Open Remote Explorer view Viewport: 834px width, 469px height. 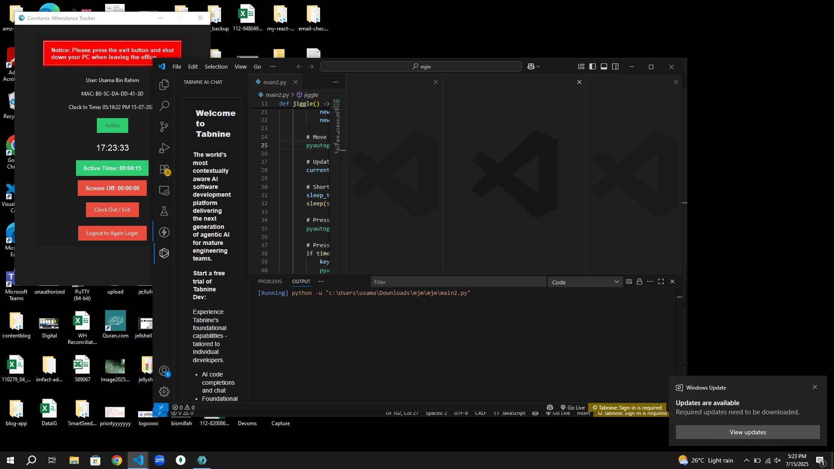(x=164, y=190)
